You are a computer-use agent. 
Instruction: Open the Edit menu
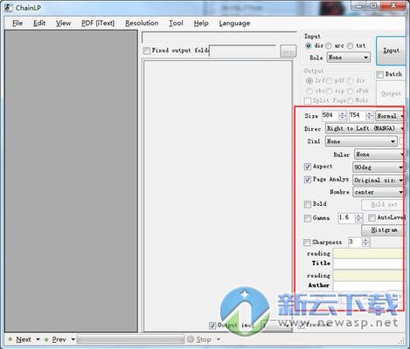39,24
